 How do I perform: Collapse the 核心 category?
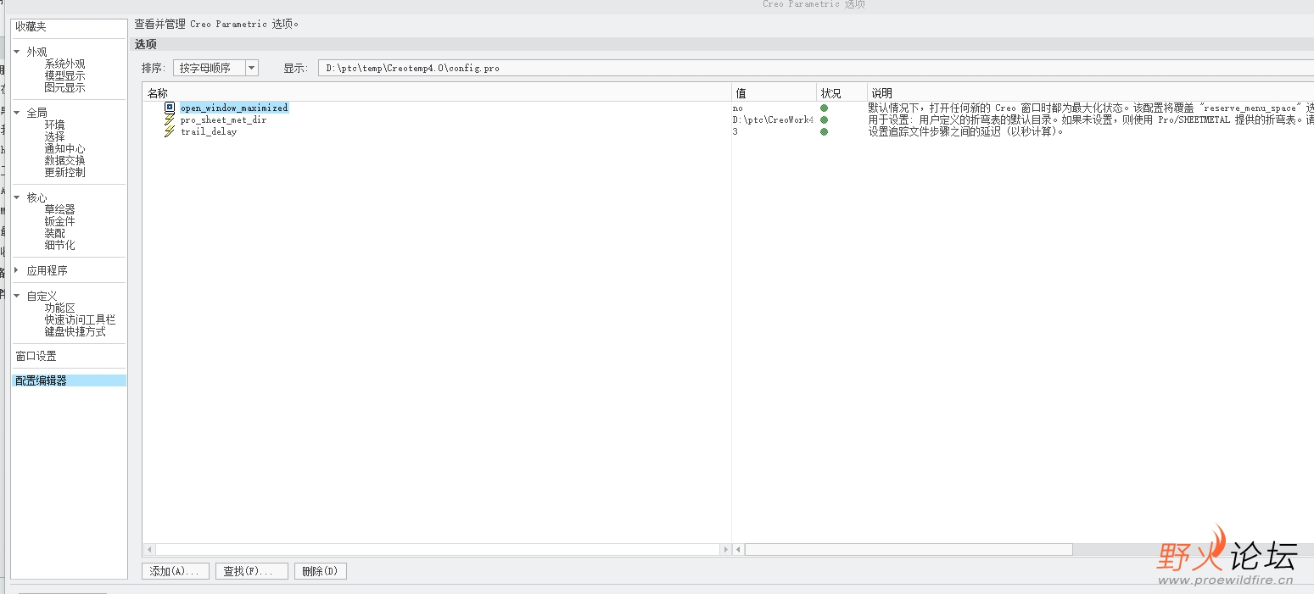click(17, 197)
